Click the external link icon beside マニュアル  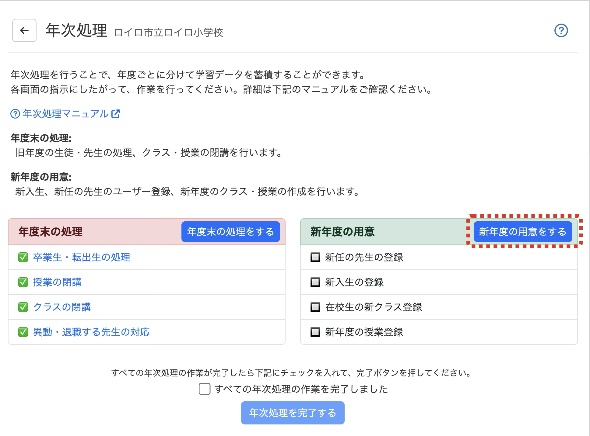(116, 114)
